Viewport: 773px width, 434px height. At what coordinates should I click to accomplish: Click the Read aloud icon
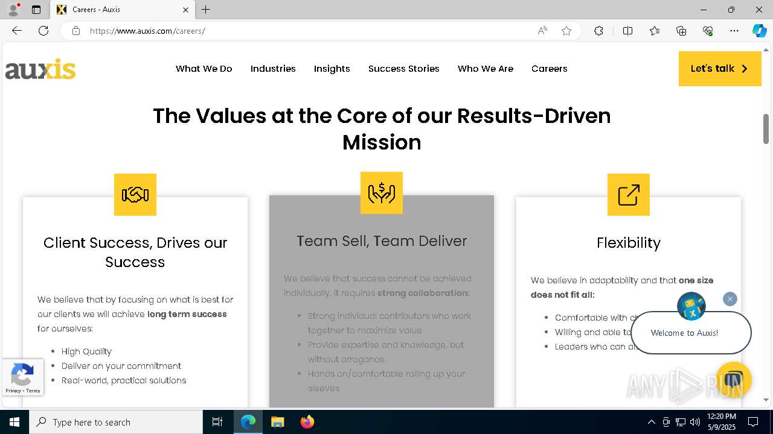click(x=542, y=31)
